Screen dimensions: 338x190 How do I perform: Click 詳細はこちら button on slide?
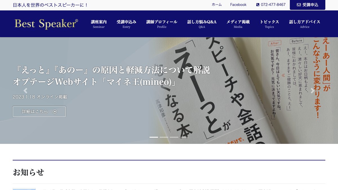pyautogui.click(x=39, y=111)
